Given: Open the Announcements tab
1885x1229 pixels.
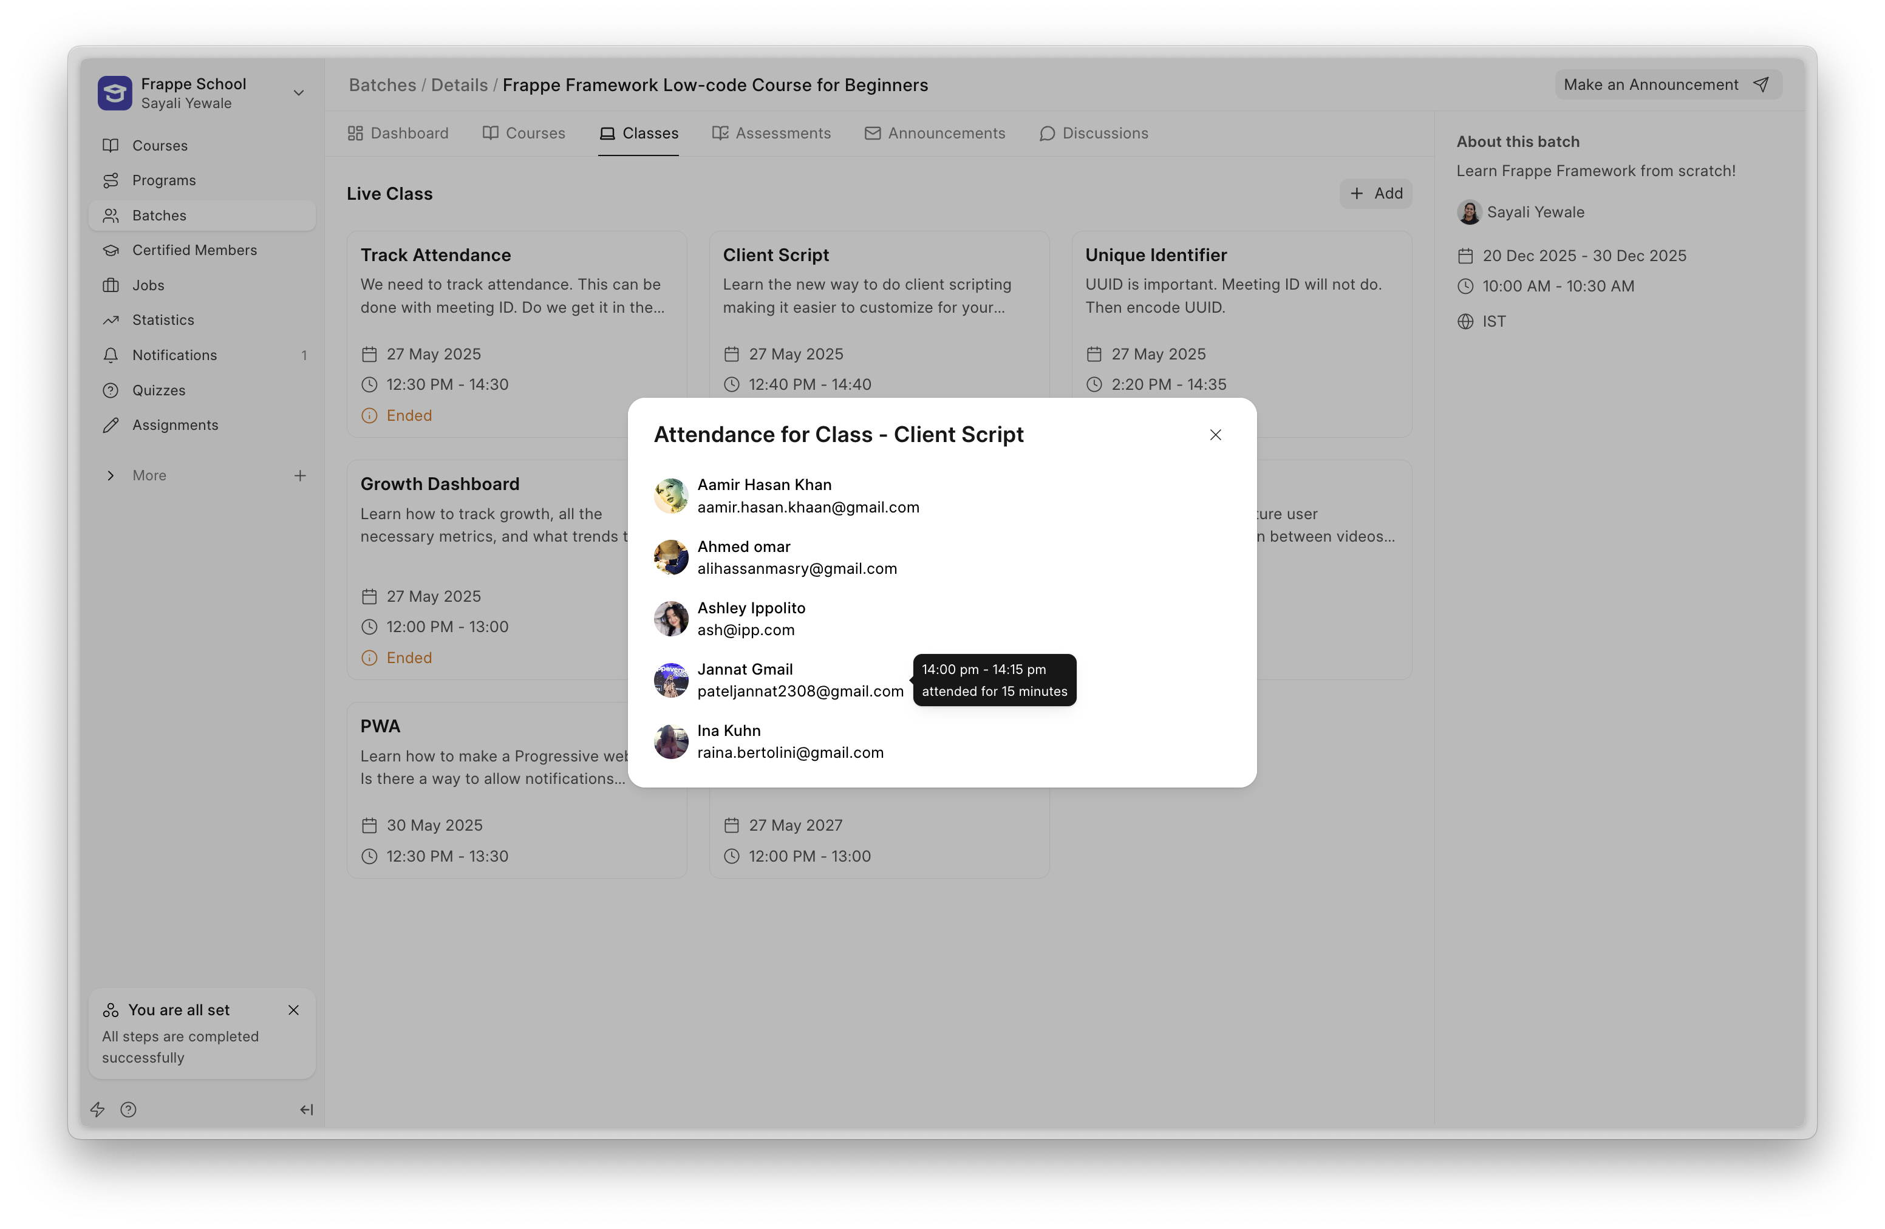Looking at the screenshot, I should (x=935, y=133).
